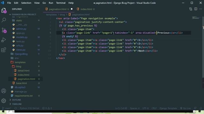Expand the env folder
The image size is (204, 114).
pyautogui.click(x=17, y=58)
